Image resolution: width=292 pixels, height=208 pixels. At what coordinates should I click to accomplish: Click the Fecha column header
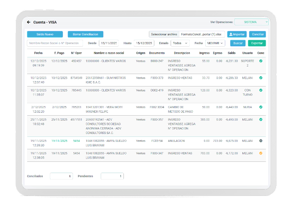tap(38, 53)
